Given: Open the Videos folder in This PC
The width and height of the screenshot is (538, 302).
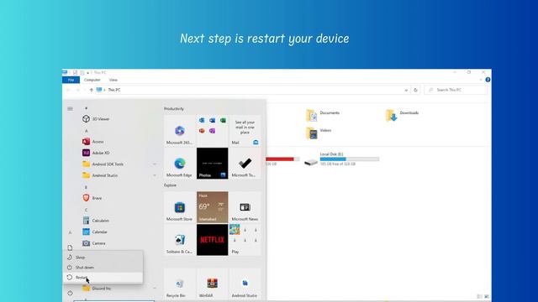Looking at the screenshot, I should [319, 133].
